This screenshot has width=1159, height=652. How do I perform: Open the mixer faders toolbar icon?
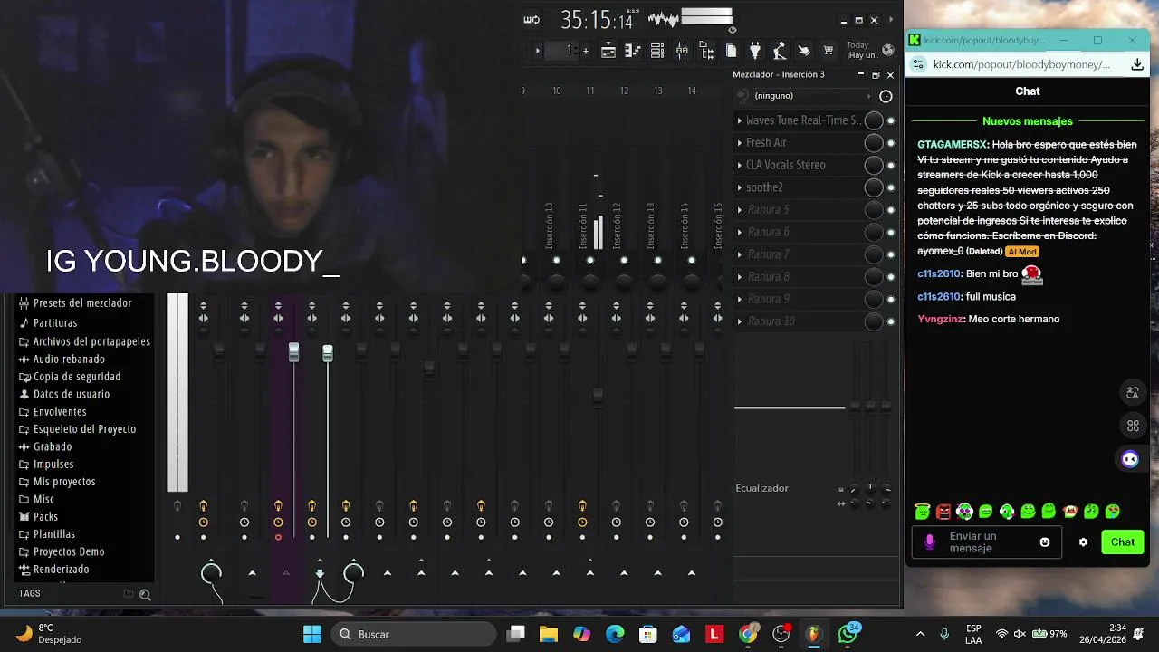[682, 51]
